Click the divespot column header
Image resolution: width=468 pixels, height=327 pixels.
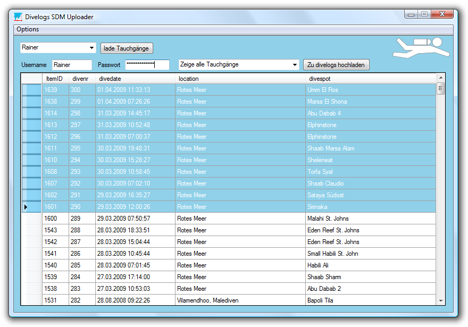[370, 79]
